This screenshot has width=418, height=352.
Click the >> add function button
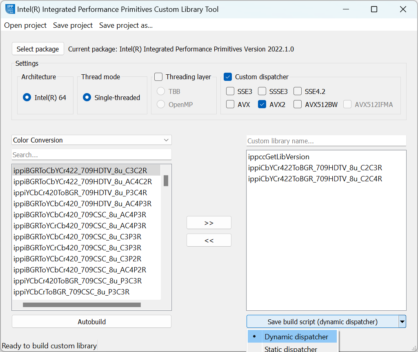[x=209, y=223]
